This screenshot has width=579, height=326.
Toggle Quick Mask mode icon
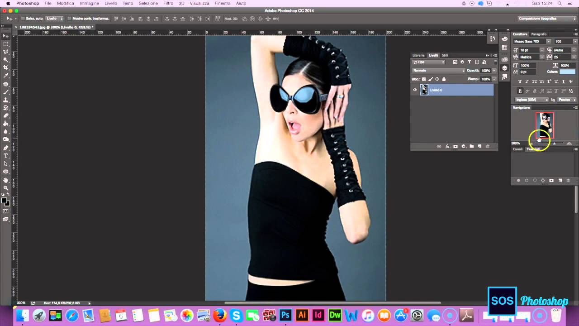coord(6,211)
